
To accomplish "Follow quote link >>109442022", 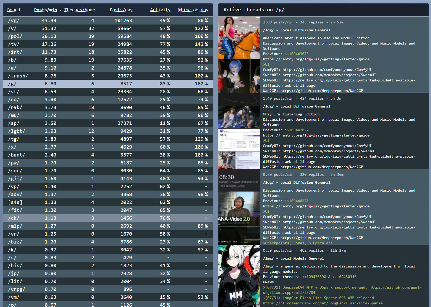I will tap(297, 130).
